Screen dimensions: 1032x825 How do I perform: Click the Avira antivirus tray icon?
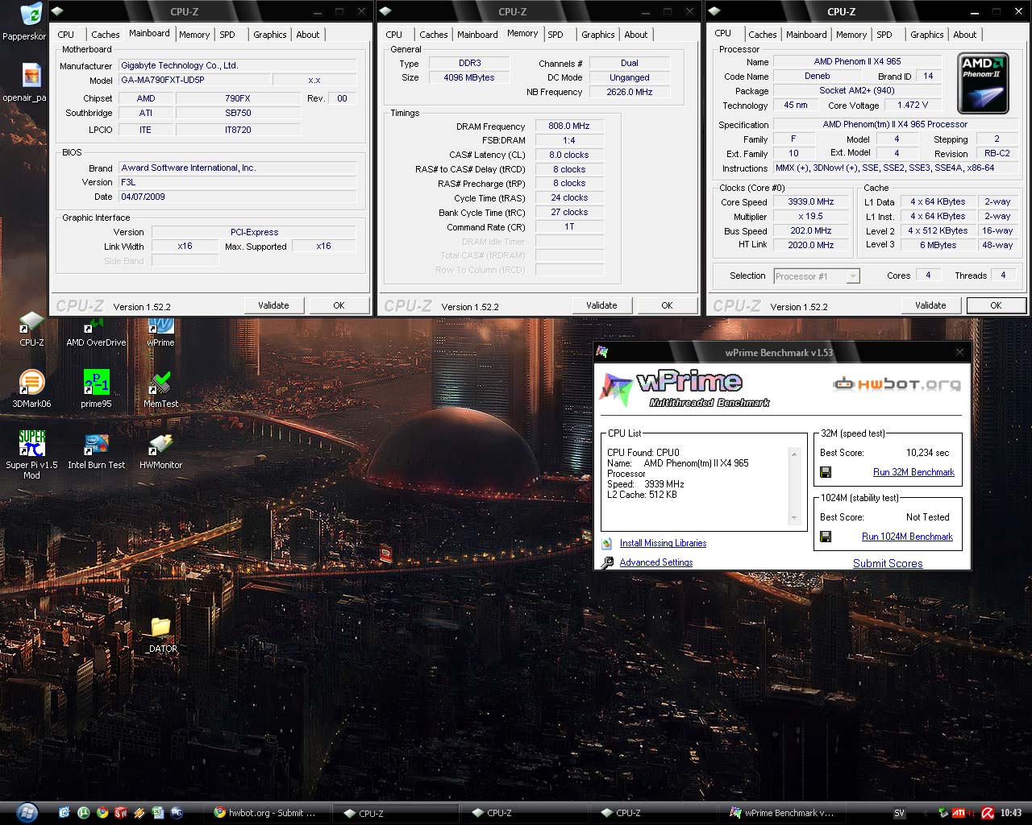pos(988,813)
